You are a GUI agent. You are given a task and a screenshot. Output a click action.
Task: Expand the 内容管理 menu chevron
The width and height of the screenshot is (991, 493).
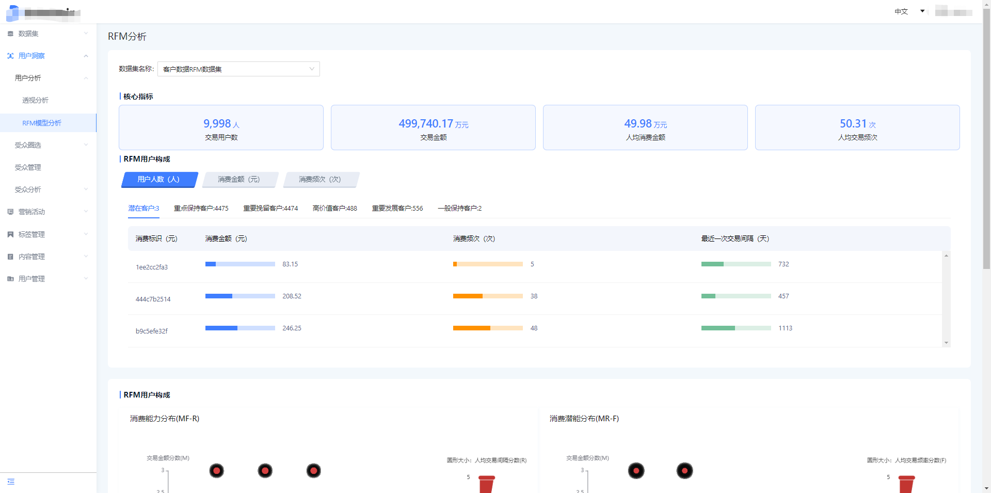(86, 257)
